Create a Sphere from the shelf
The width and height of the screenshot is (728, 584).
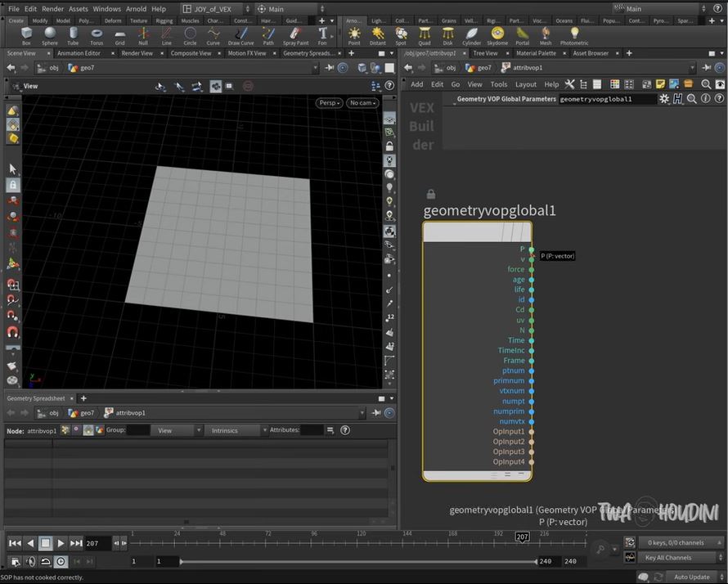pos(50,36)
